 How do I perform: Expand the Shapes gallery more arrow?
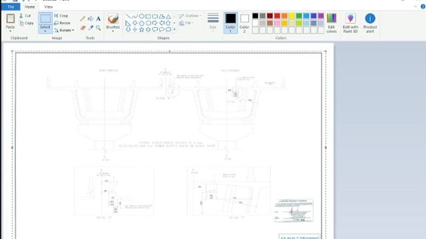click(x=174, y=29)
